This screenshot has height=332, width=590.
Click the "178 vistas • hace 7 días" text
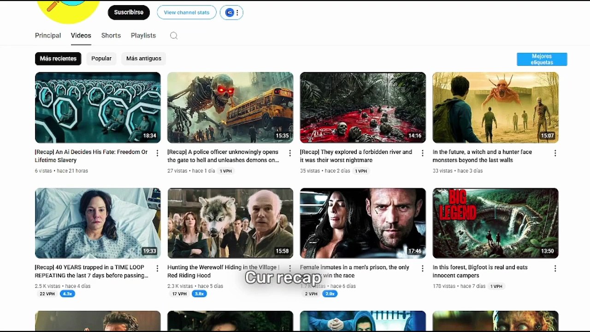click(x=459, y=286)
